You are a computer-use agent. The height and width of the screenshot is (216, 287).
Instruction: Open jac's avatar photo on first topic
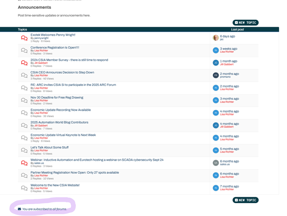pyautogui.click(x=215, y=38)
